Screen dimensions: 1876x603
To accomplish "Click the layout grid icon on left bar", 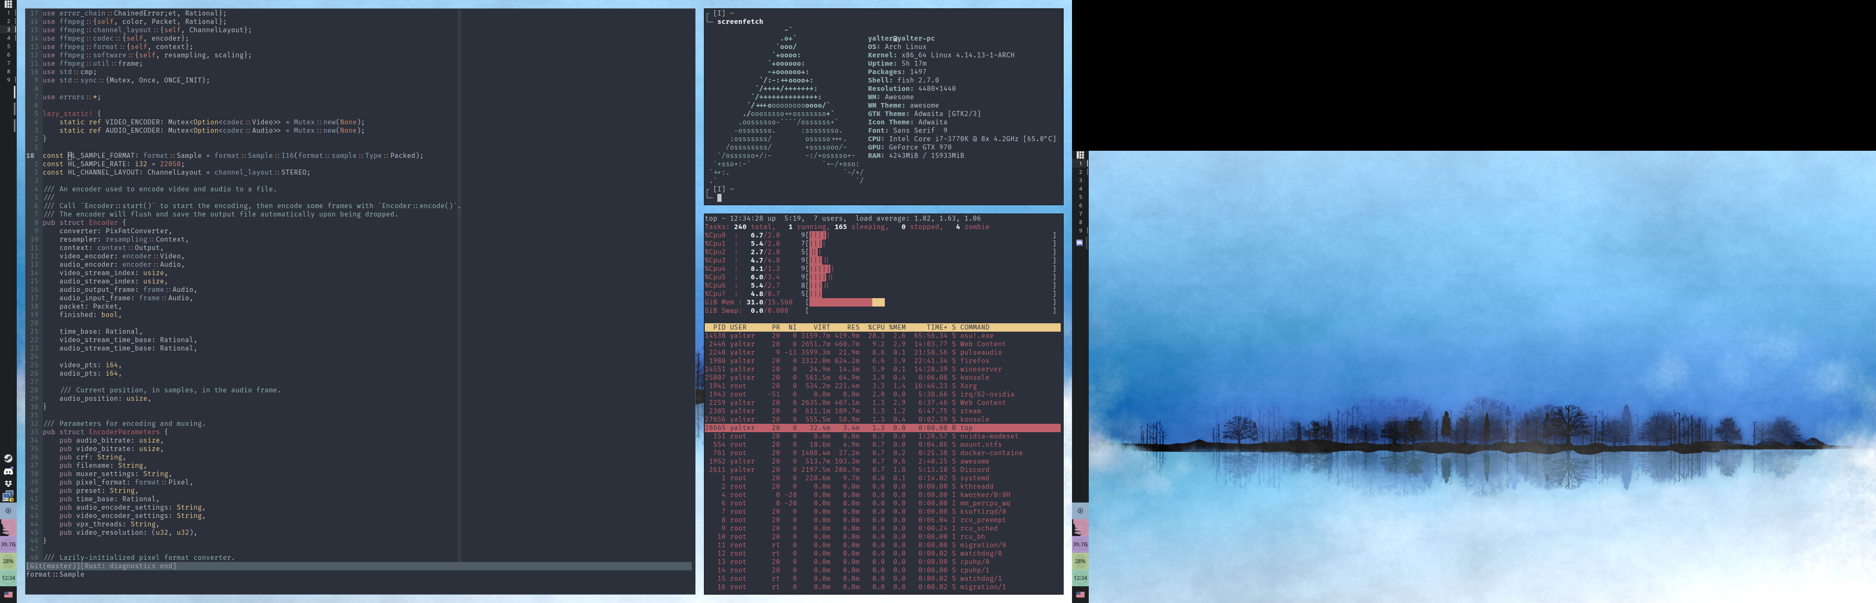I will (8, 4).
